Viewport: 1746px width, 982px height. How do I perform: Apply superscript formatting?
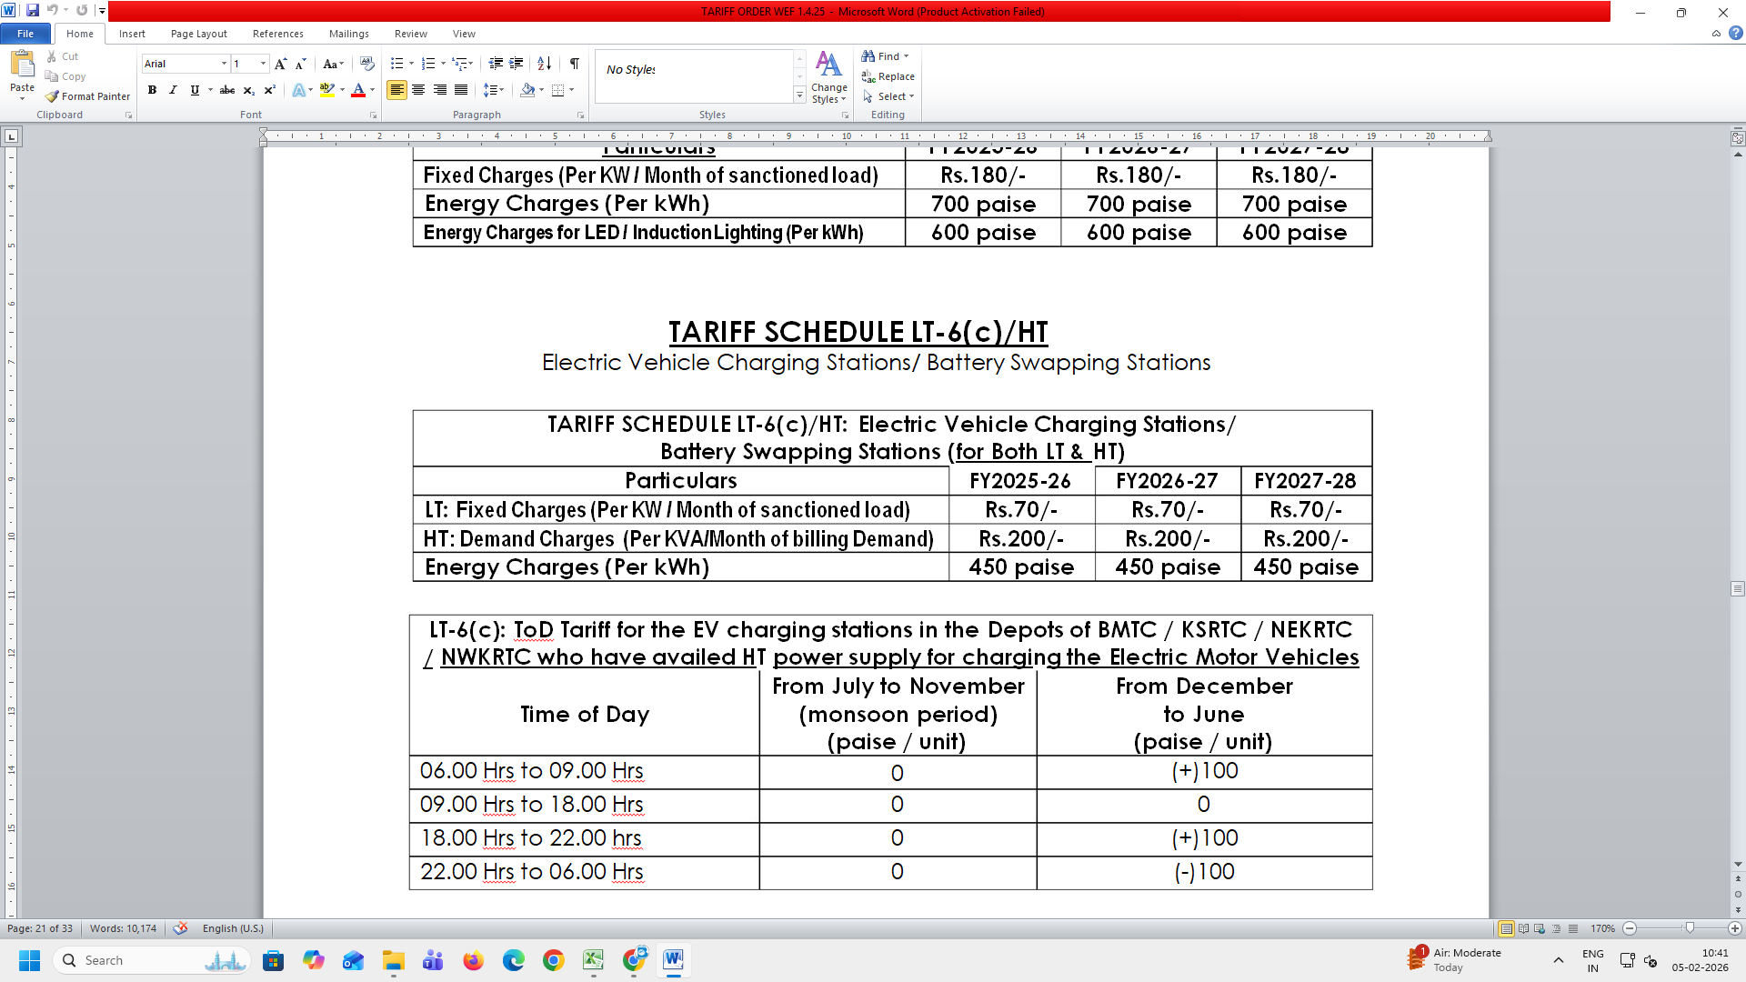click(270, 90)
